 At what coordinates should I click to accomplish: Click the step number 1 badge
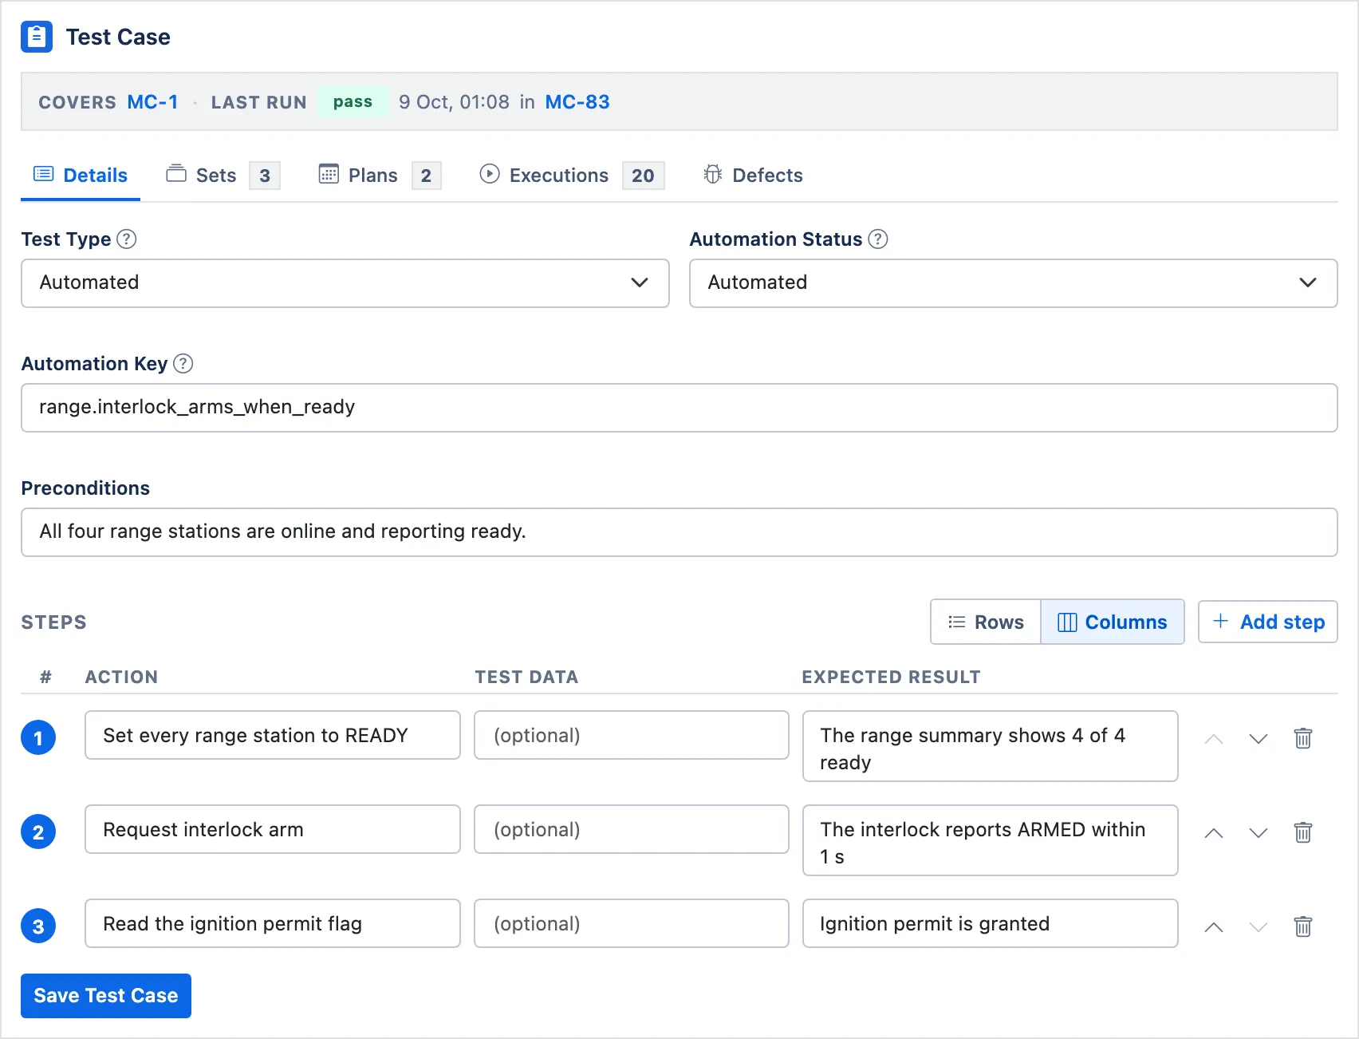(x=38, y=737)
